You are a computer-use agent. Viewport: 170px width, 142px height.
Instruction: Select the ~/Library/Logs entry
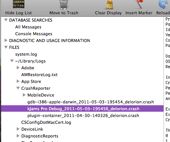click(x=30, y=61)
